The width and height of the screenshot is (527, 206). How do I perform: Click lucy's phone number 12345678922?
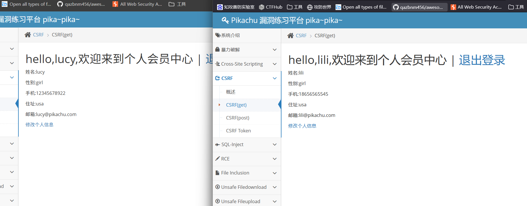(51, 93)
